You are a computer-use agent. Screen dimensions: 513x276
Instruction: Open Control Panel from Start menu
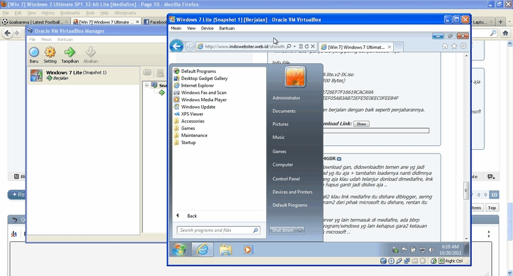[x=286, y=179]
